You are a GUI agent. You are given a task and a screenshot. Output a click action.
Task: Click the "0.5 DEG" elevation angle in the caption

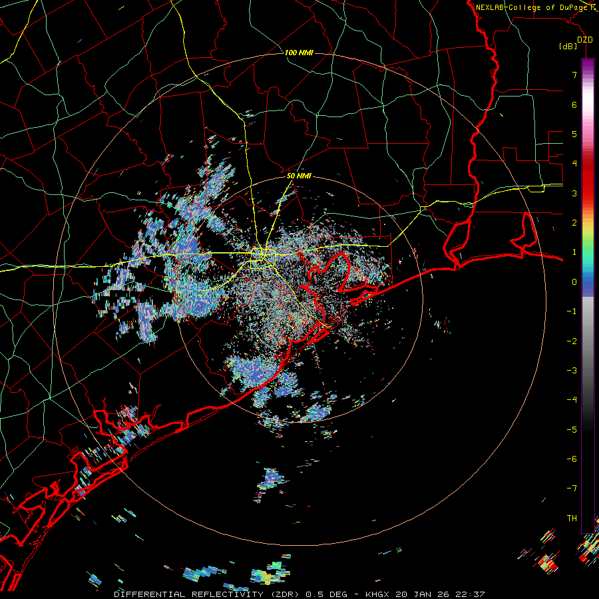tap(326, 594)
